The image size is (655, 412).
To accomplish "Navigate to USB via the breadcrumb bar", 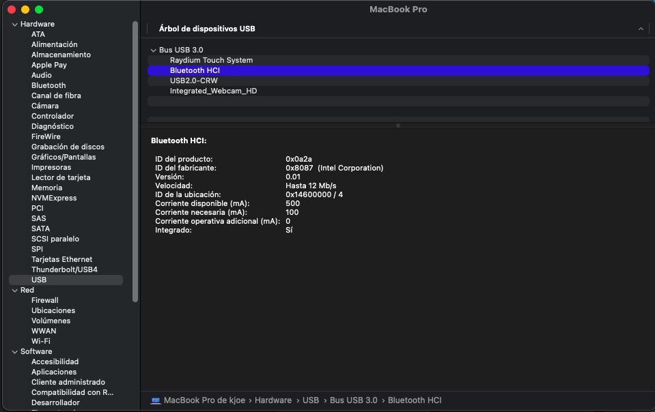I will pos(311,400).
